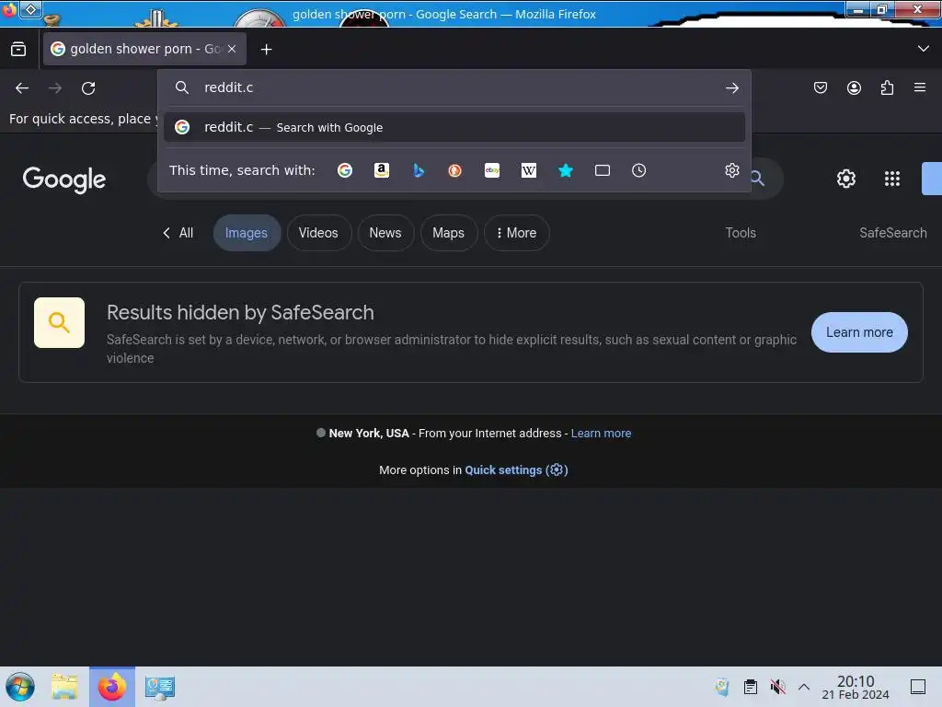
Task: Close the Google Search tab
Action: coord(232,49)
